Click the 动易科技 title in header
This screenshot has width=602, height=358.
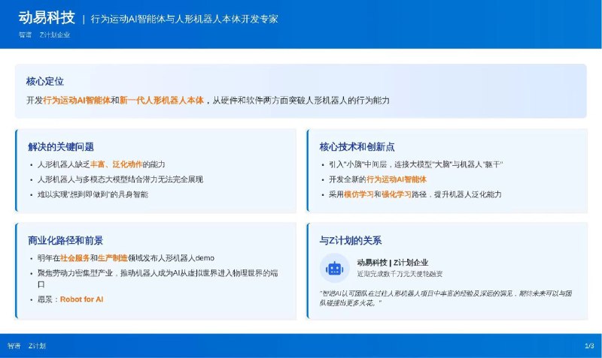click(x=47, y=17)
